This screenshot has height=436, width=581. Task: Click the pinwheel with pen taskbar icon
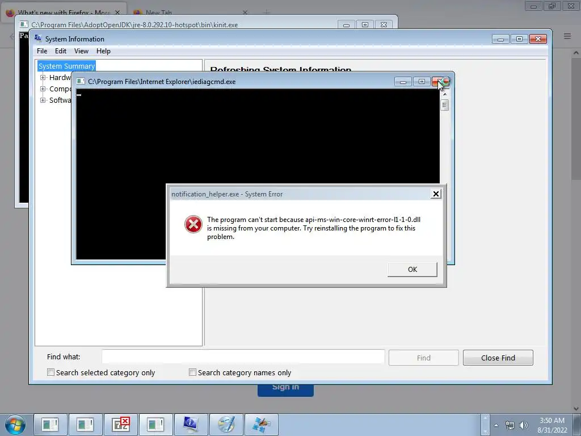[x=261, y=425]
